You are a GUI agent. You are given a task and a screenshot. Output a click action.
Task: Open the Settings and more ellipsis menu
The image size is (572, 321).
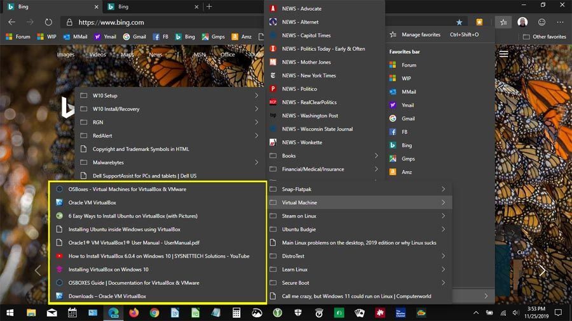pos(560,22)
